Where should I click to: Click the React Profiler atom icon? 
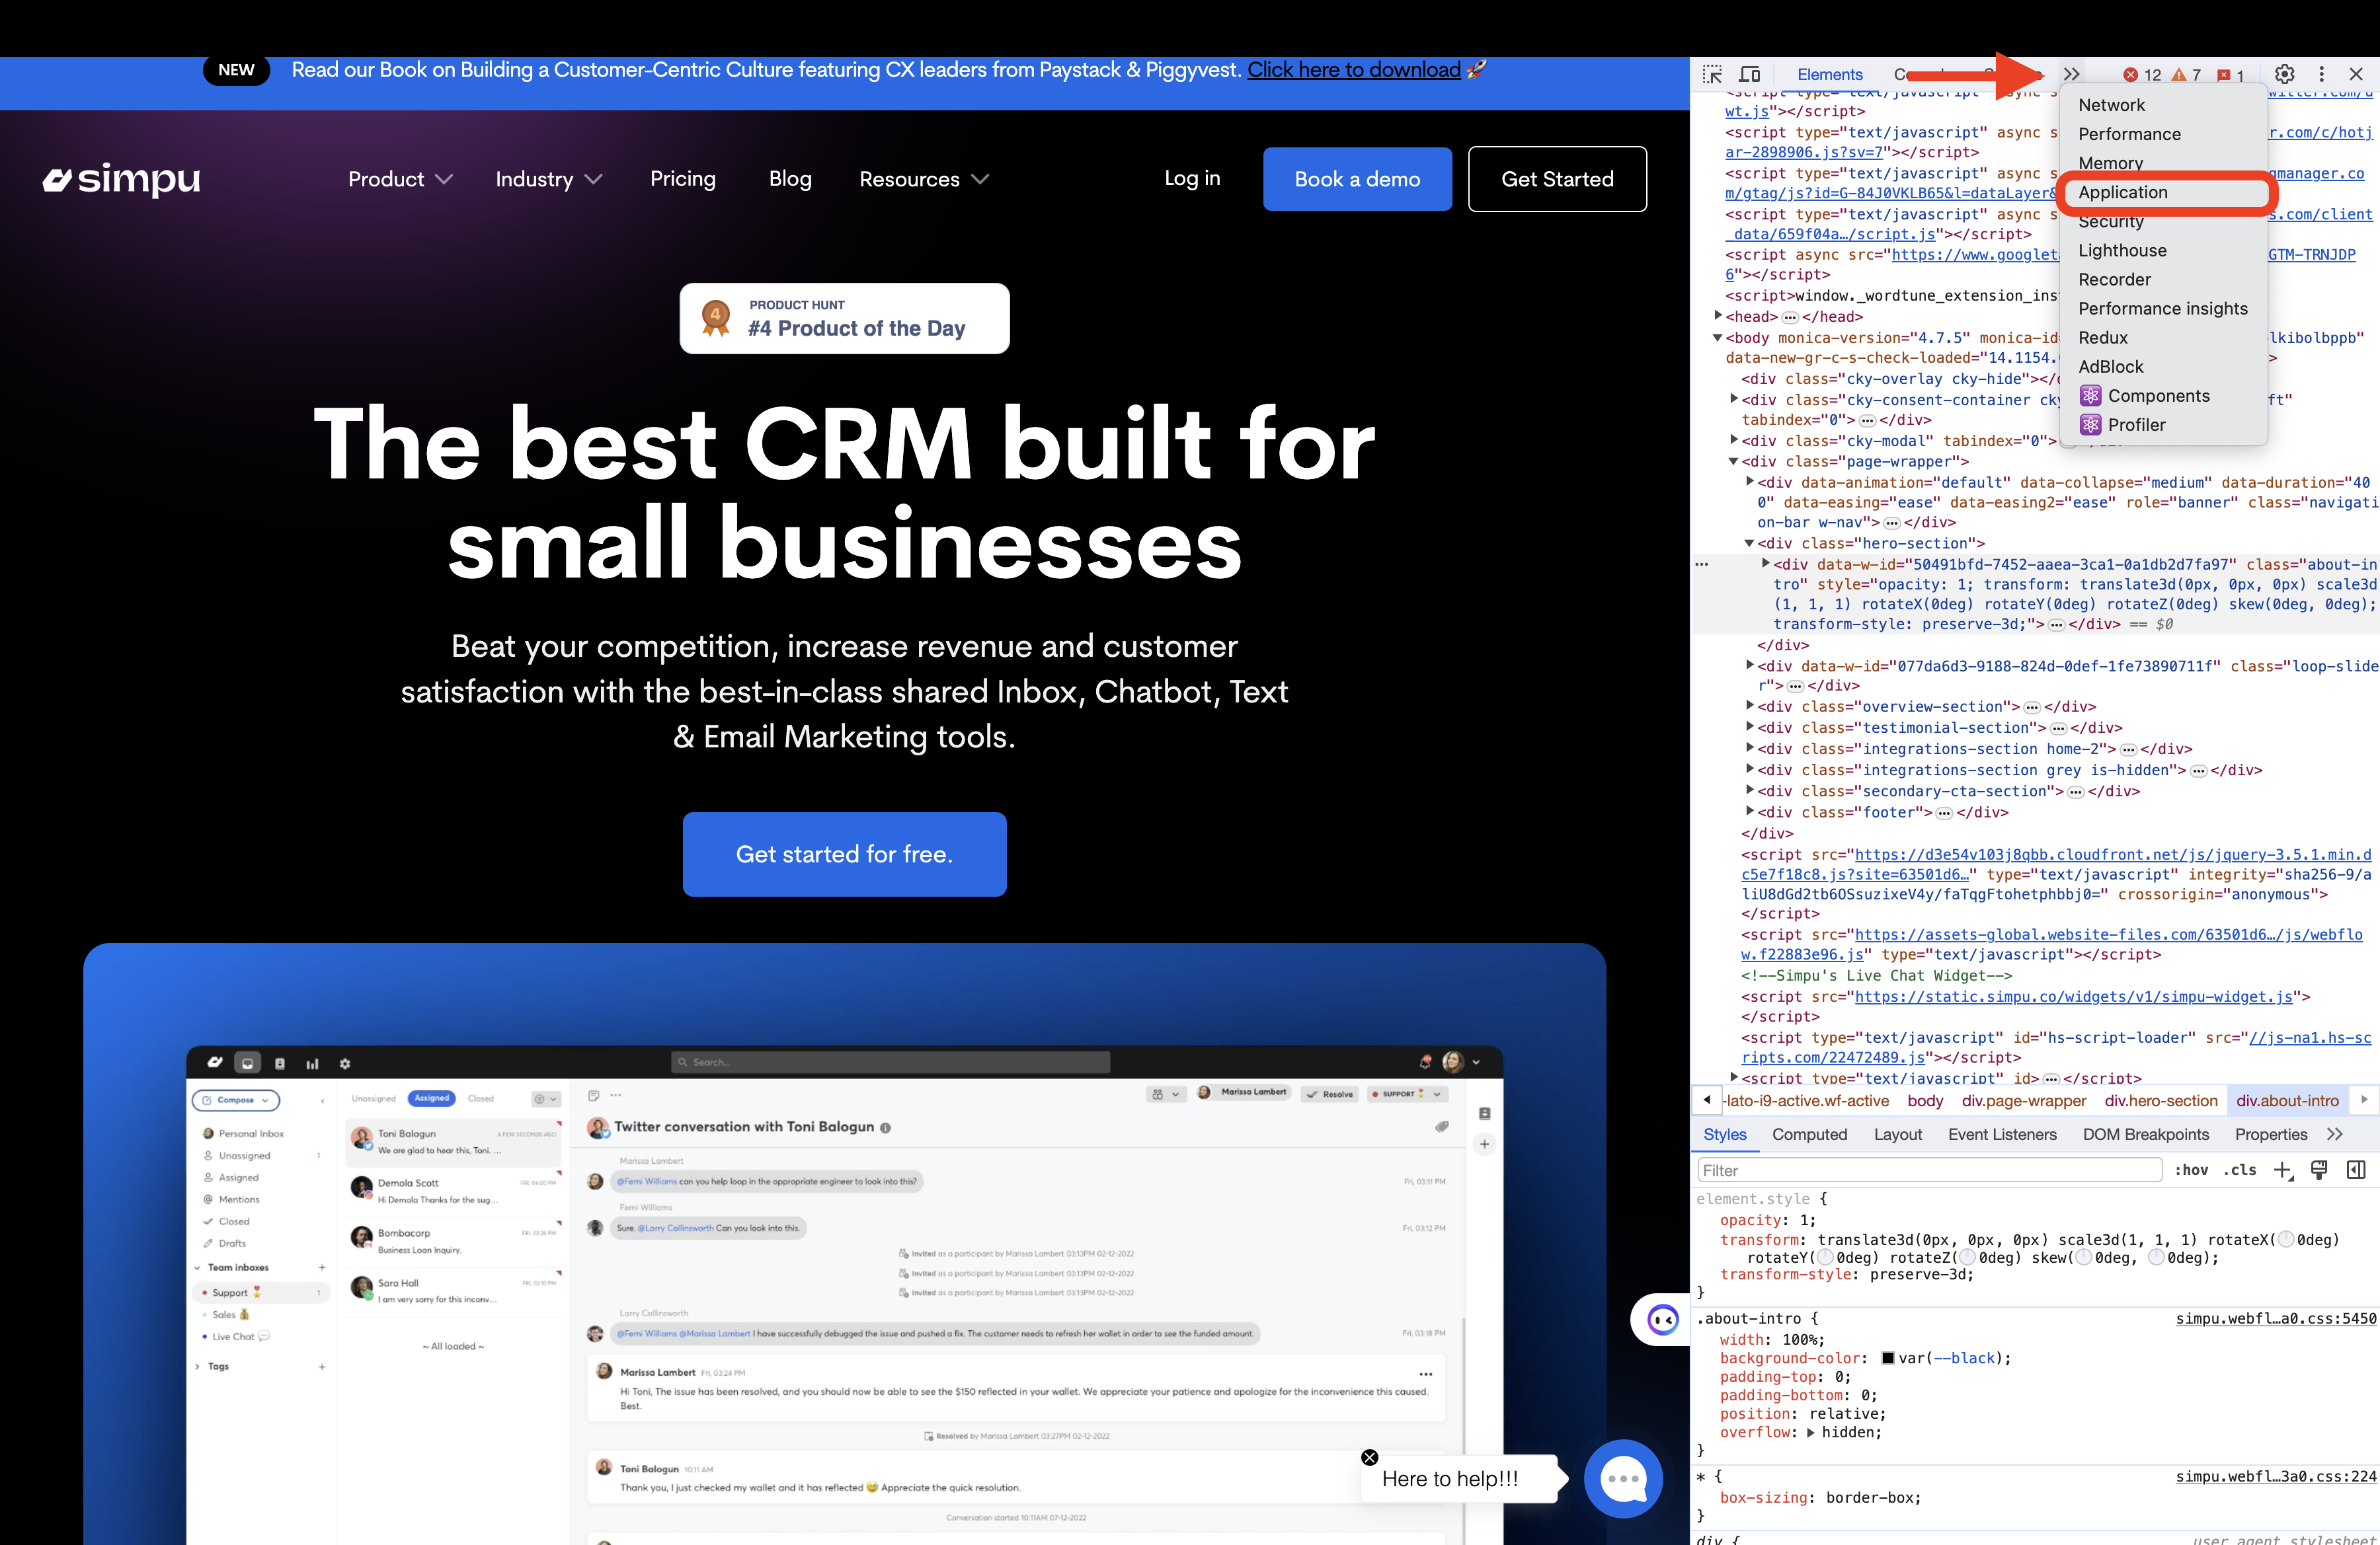click(2090, 425)
